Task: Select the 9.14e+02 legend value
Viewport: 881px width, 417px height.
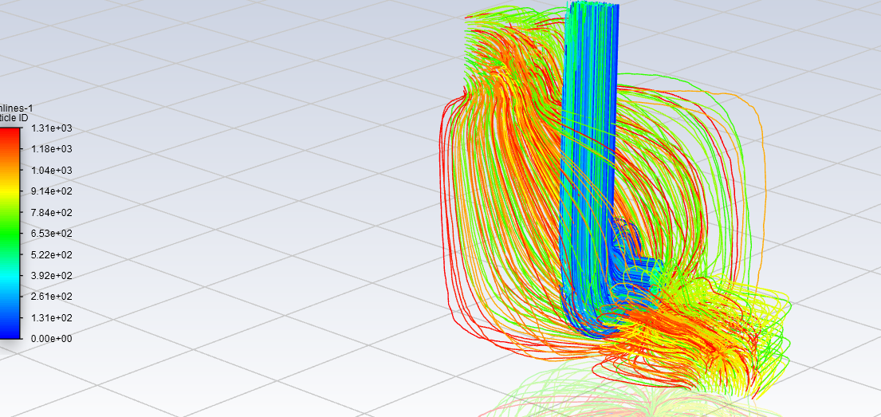Action: click(x=51, y=191)
